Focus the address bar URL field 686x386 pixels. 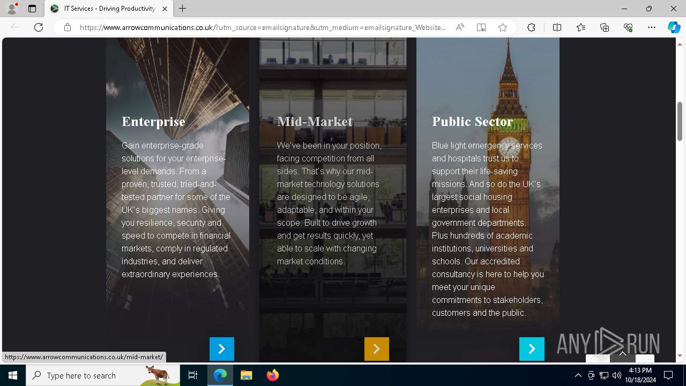pyautogui.click(x=263, y=27)
